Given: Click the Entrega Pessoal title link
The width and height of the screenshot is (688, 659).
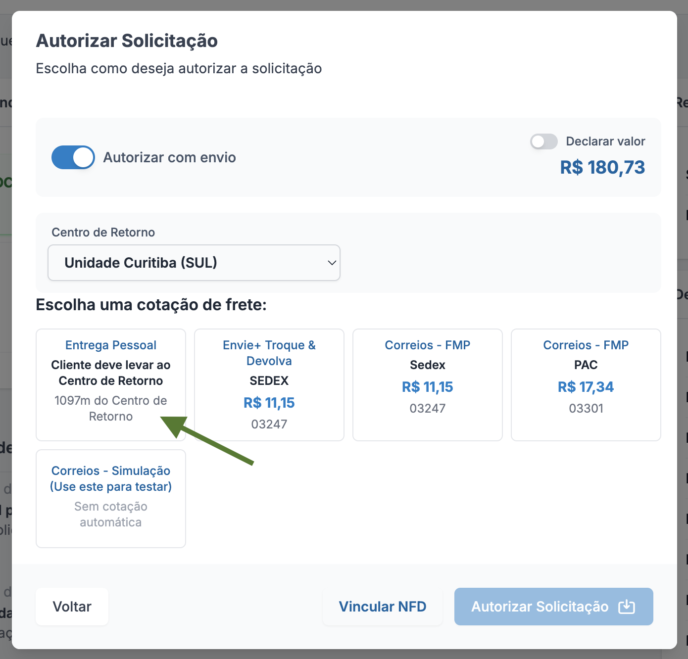Looking at the screenshot, I should point(111,345).
